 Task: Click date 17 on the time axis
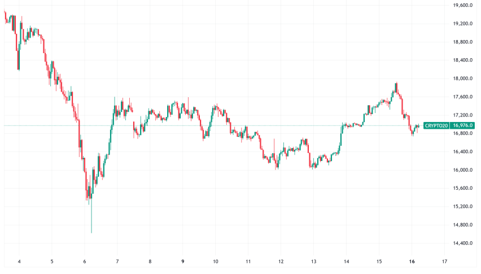(445, 262)
